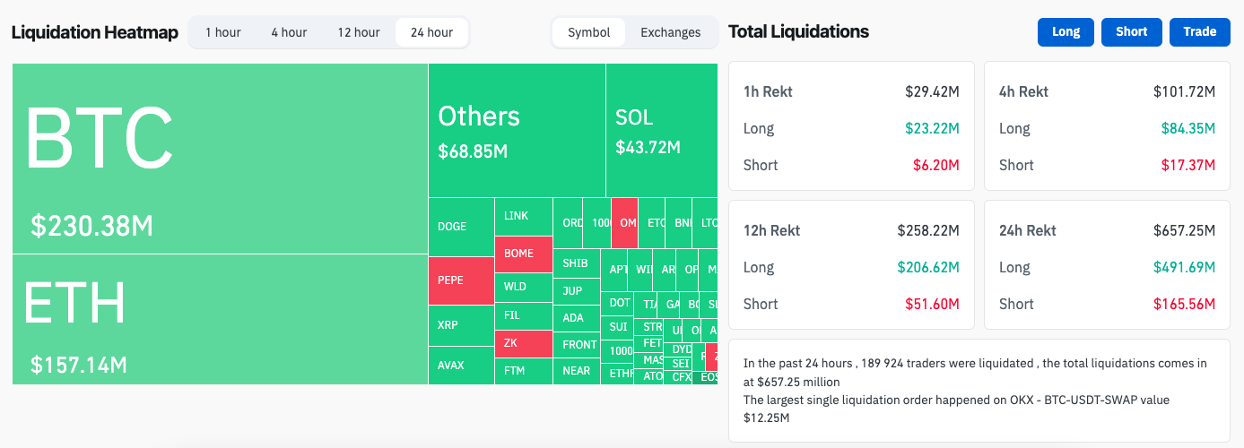Choose the 12 hour timeframe
This screenshot has width=1244, height=448.
click(359, 32)
